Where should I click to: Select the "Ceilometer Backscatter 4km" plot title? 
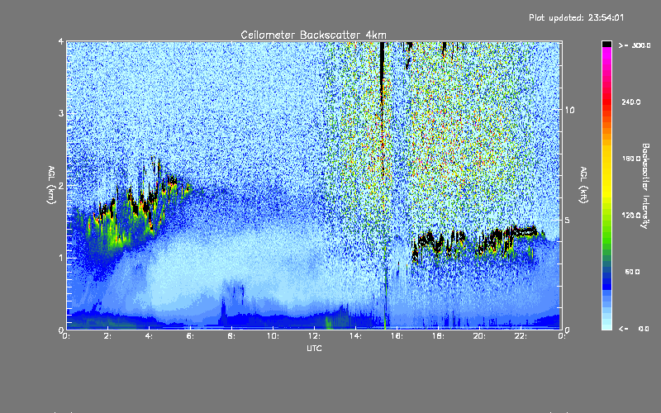point(313,35)
